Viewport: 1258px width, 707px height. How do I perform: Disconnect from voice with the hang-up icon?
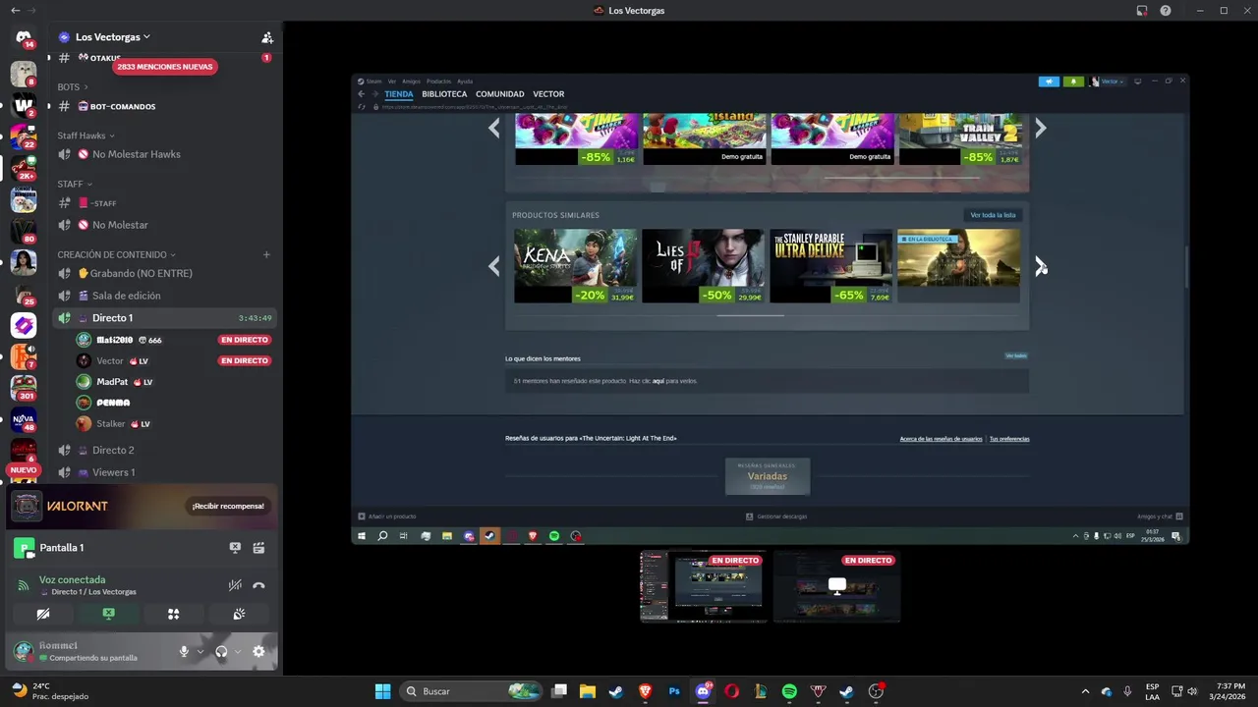point(259,585)
